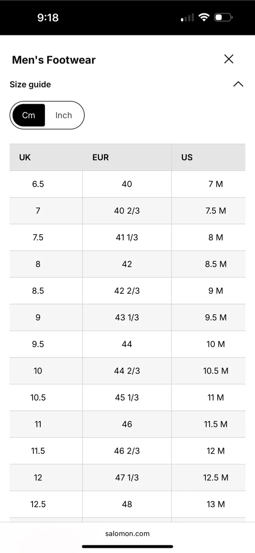This screenshot has width=255, height=553.
Task: Click the US column header
Action: (187, 157)
